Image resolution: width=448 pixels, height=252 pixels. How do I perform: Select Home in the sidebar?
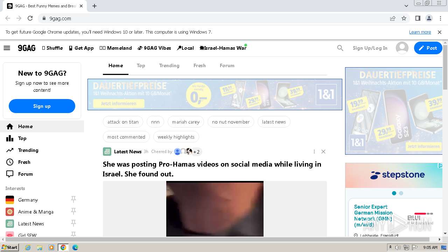click(x=42, y=126)
